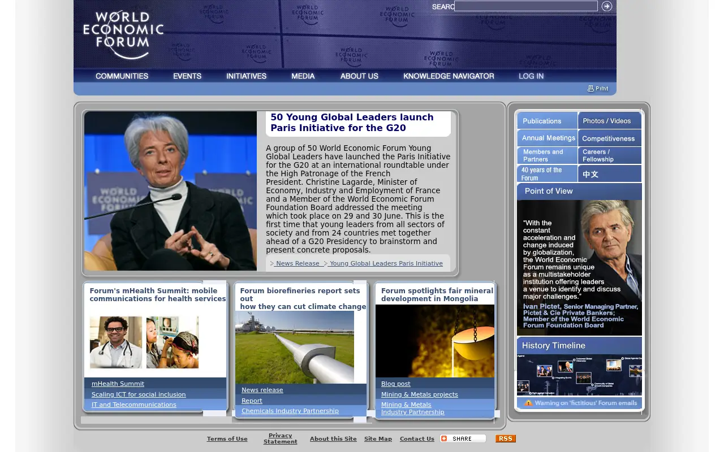Open the Competitiveness sidebar button

[x=610, y=138]
